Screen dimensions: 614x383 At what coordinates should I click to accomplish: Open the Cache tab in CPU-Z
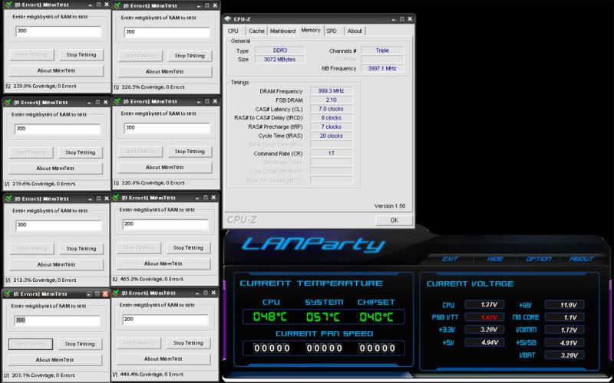256,31
